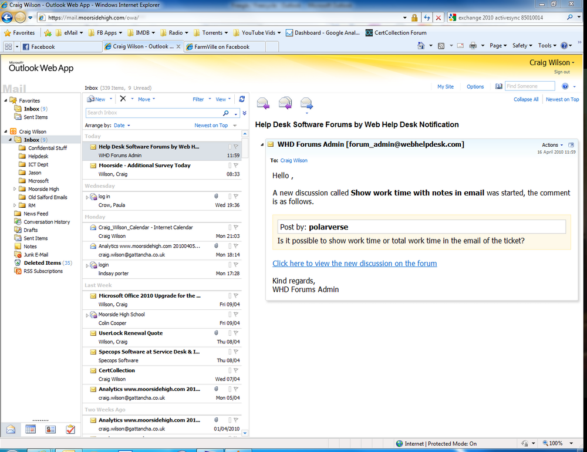Click the Sign out link
This screenshot has width=587, height=452.
(562, 72)
